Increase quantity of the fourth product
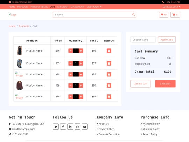 [81, 86]
